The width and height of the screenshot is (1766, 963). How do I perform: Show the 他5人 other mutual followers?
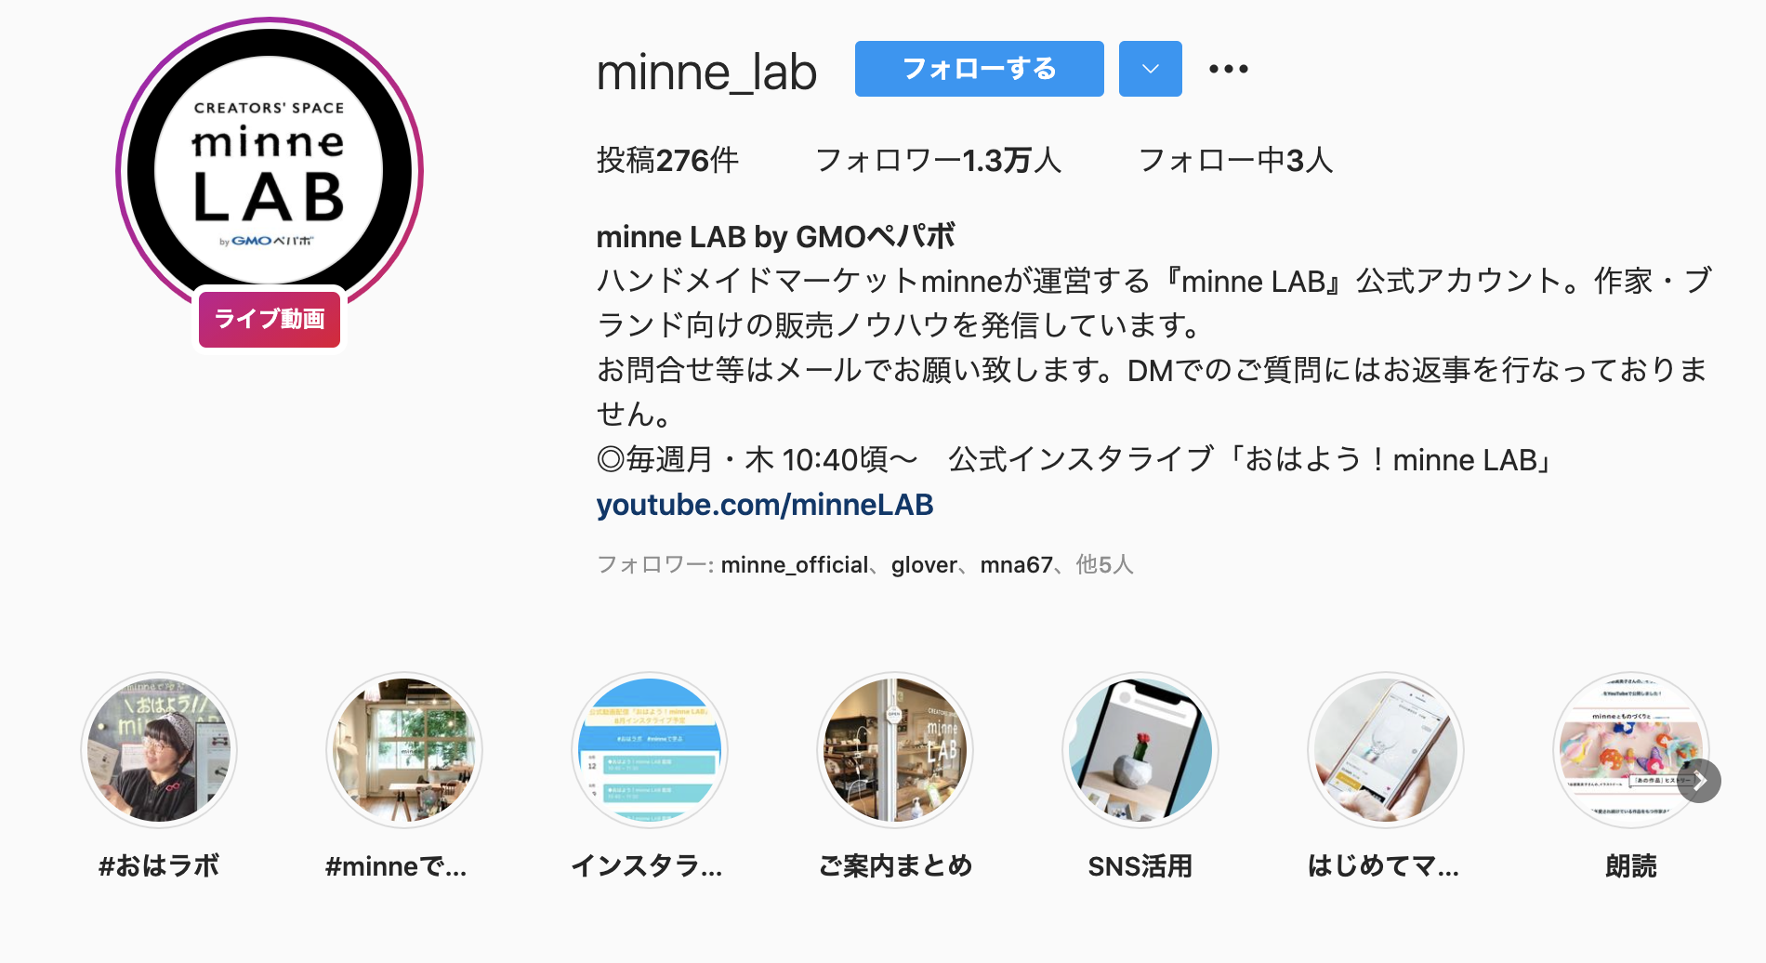(x=1104, y=565)
